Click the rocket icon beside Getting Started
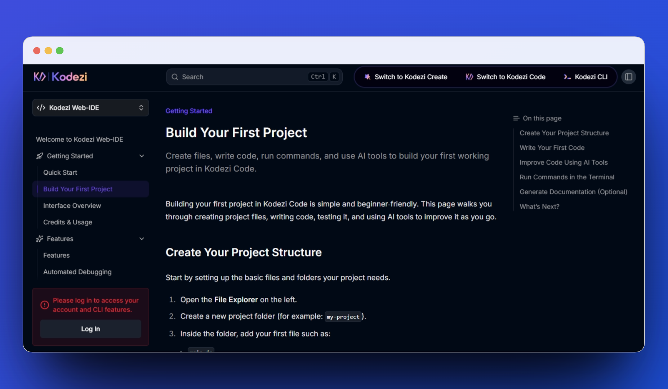668x389 pixels. pyautogui.click(x=40, y=156)
